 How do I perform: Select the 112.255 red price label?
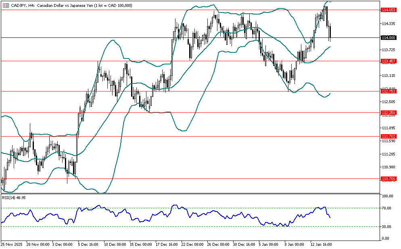pyautogui.click(x=388, y=113)
